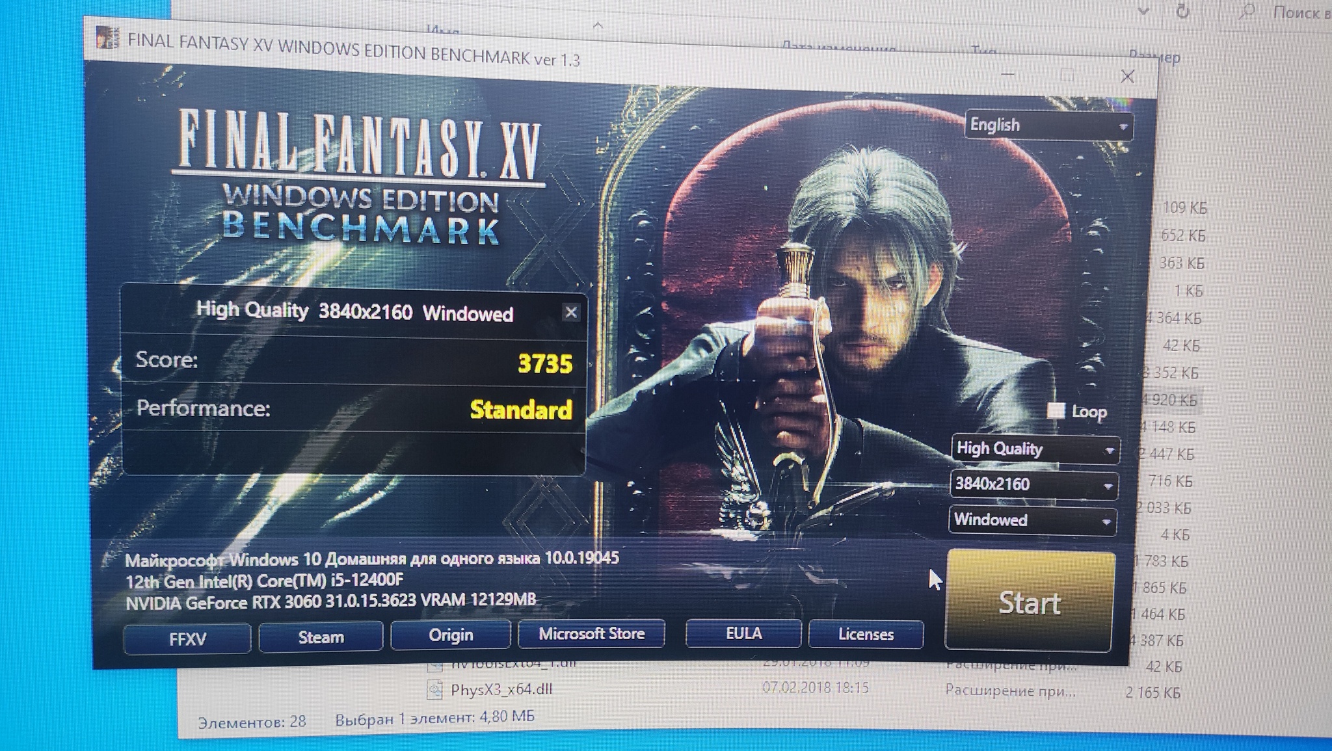
Task: Enable the Loop checkbox
Action: [x=1056, y=410]
